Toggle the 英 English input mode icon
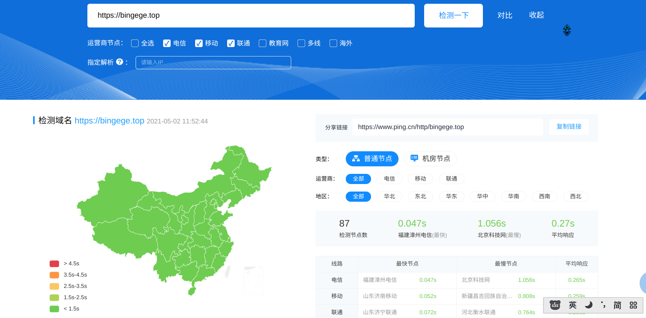Image resolution: width=646 pixels, height=318 pixels. tap(573, 305)
